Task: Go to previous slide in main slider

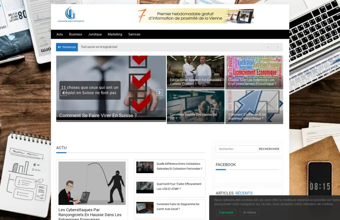Action: [63, 92]
